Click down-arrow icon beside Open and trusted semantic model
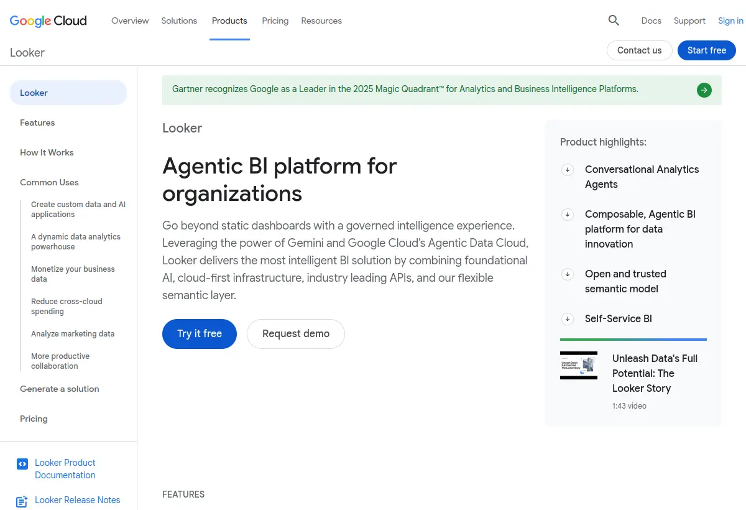The width and height of the screenshot is (746, 510). click(x=567, y=274)
